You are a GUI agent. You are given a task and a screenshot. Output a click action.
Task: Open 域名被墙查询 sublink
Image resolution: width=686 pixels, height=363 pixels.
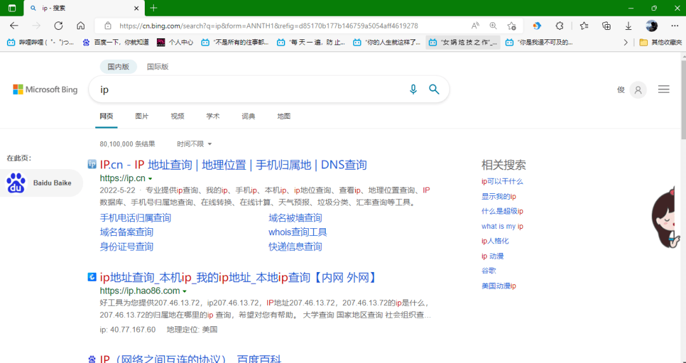(295, 218)
